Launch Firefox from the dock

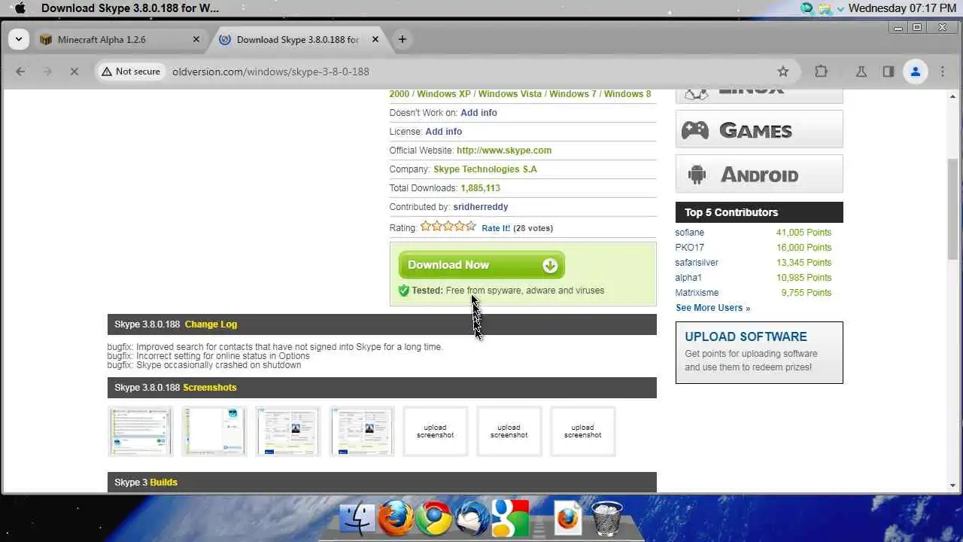point(396,519)
